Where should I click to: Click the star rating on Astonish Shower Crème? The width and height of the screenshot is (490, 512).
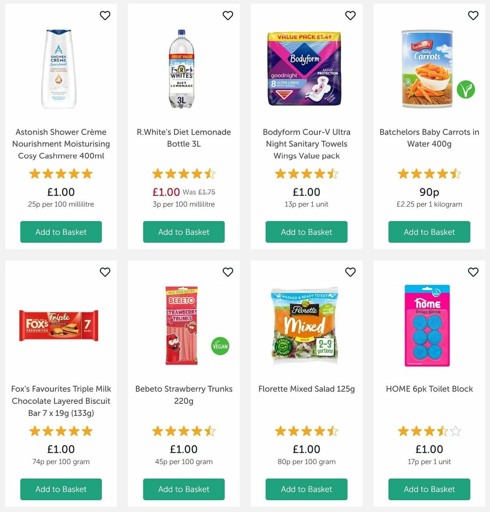coord(61,174)
